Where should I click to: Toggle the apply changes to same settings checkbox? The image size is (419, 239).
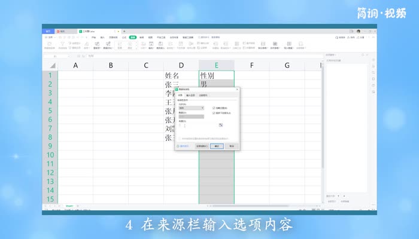coord(180,139)
